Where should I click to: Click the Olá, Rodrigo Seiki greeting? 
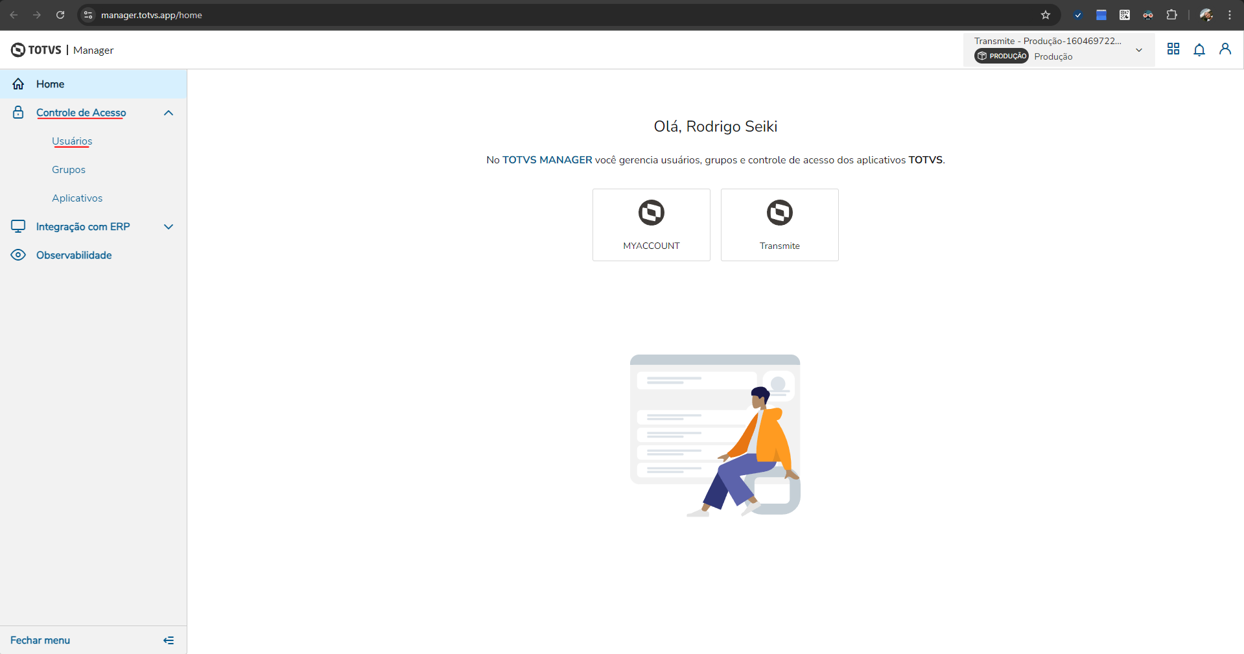[716, 126]
